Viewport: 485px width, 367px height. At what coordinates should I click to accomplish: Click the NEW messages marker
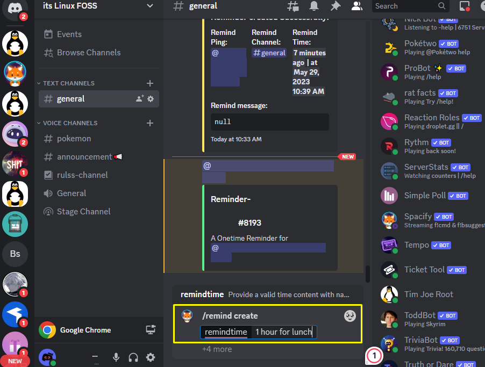[x=347, y=157]
